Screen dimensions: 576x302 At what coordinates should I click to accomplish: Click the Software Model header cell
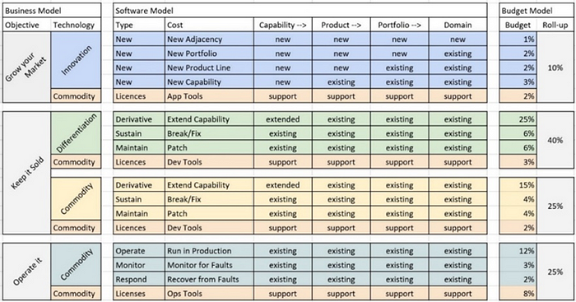click(x=300, y=11)
